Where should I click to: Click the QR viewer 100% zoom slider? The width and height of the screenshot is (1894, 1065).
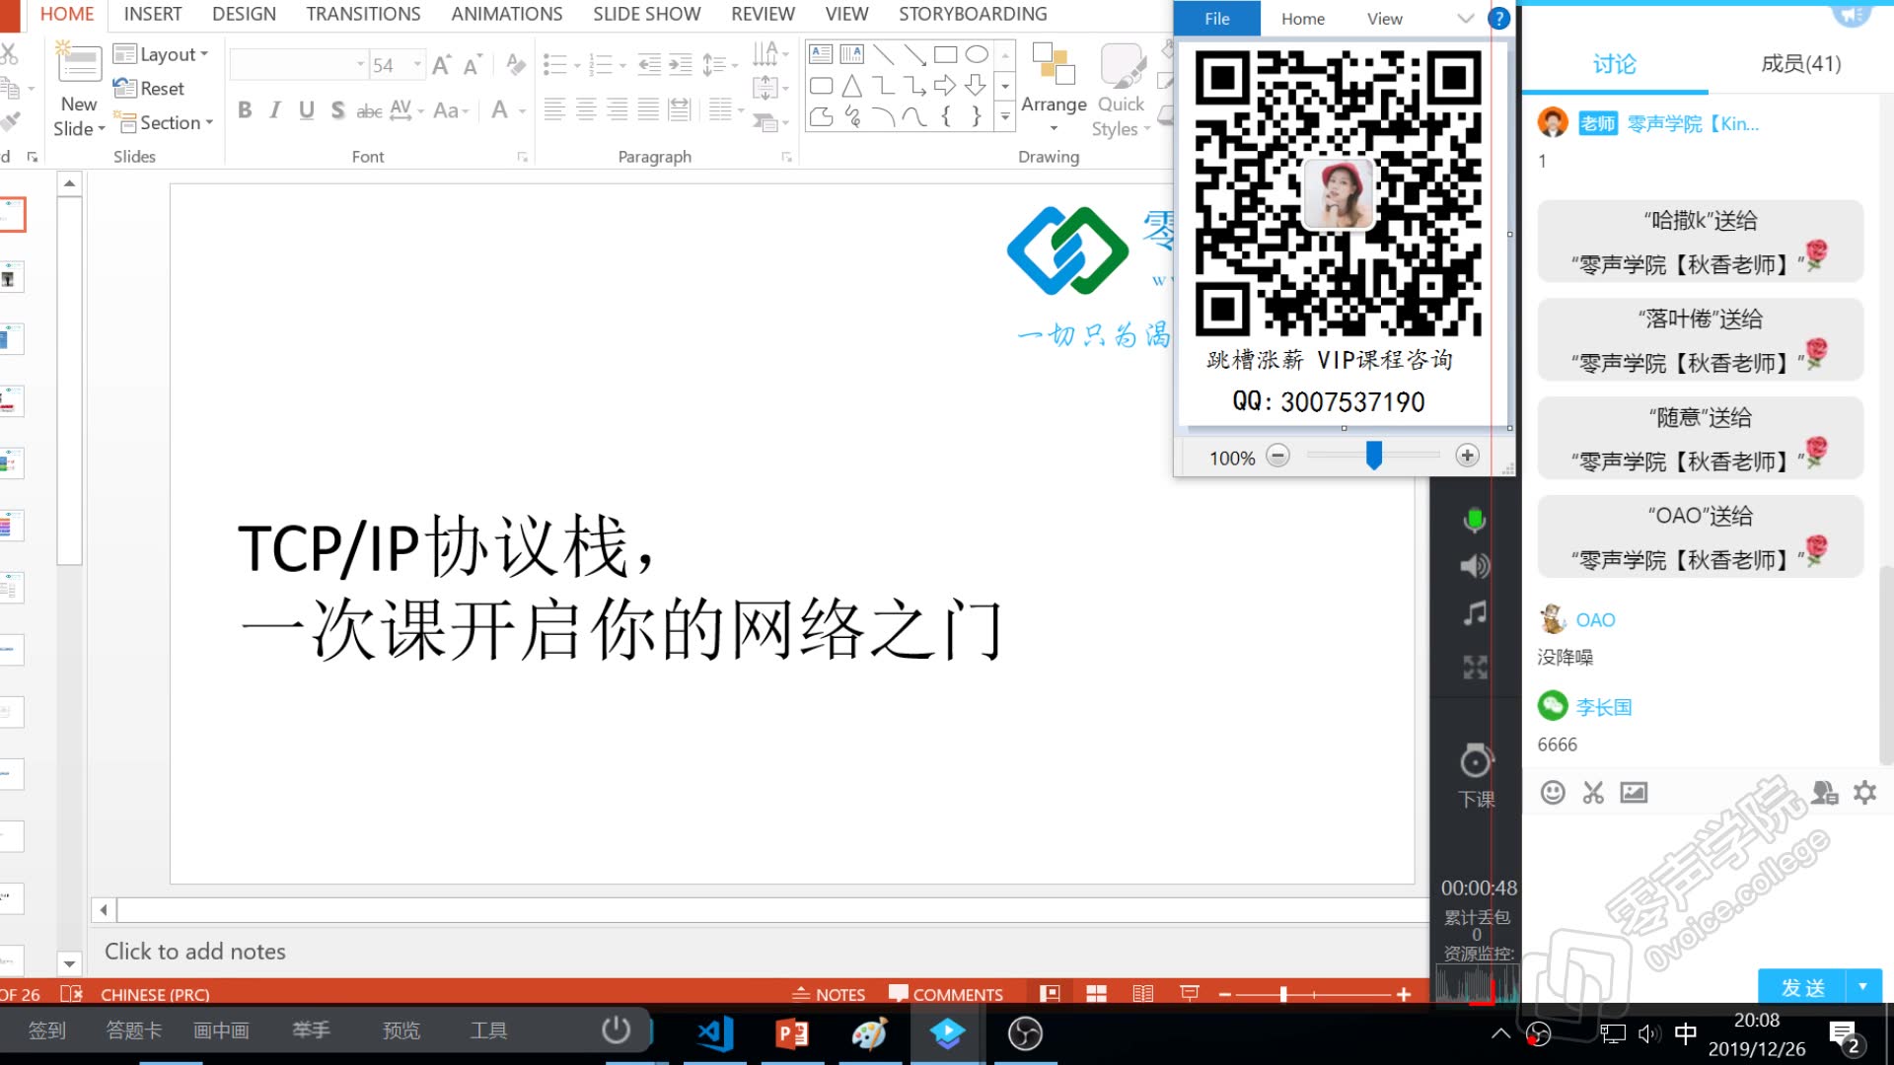pos(1373,456)
